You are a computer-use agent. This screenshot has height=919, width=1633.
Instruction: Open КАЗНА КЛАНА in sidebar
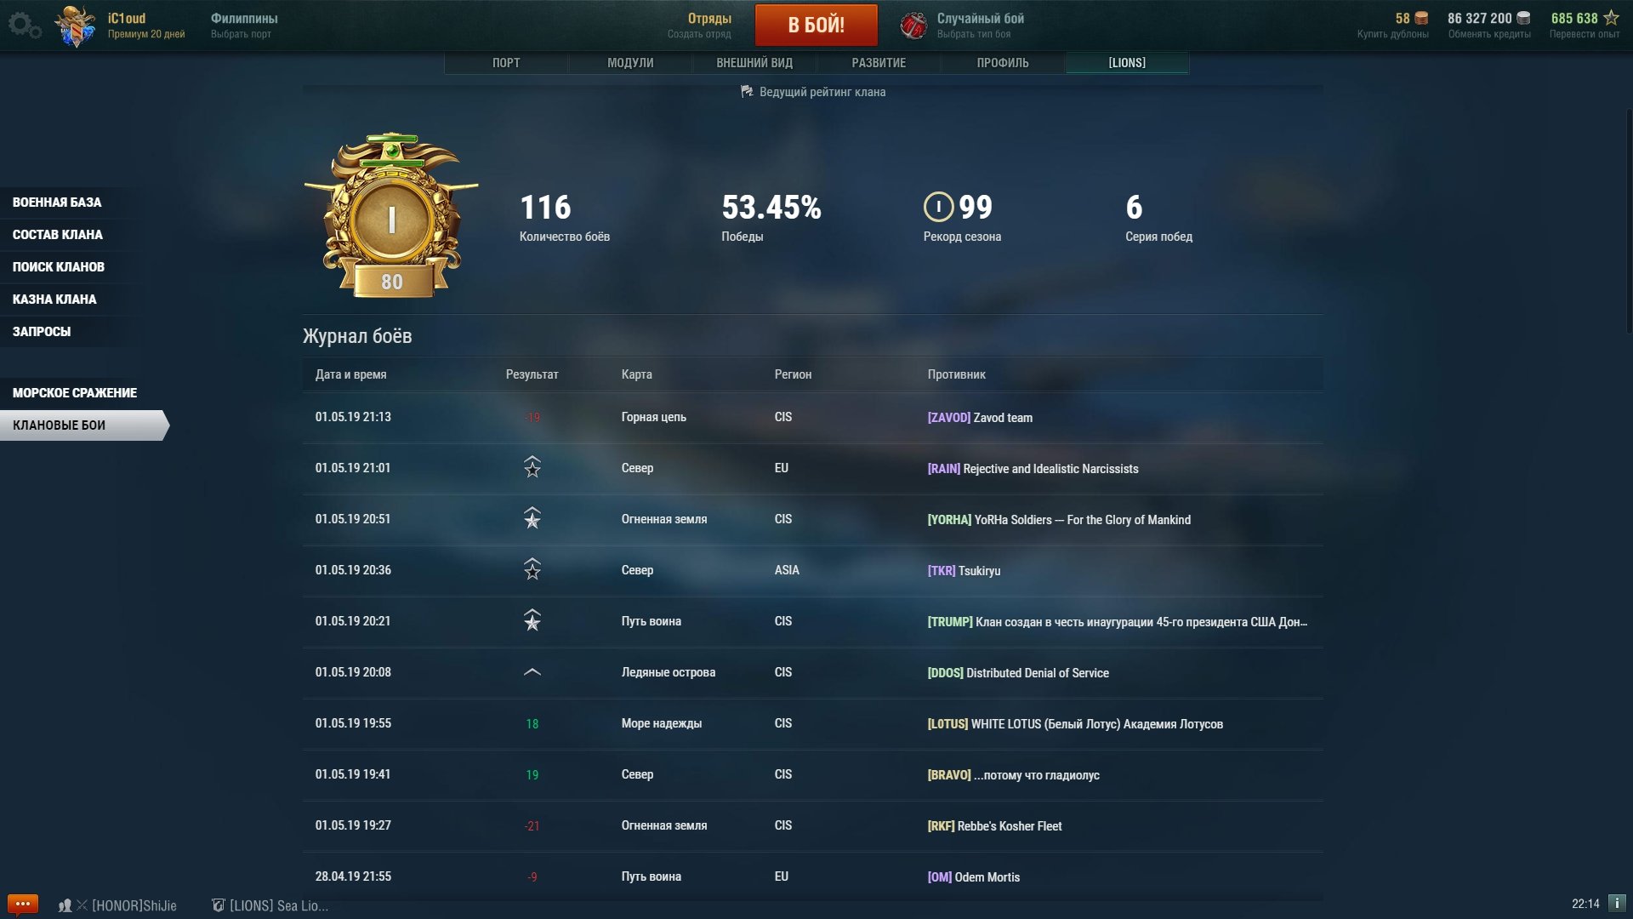[54, 300]
